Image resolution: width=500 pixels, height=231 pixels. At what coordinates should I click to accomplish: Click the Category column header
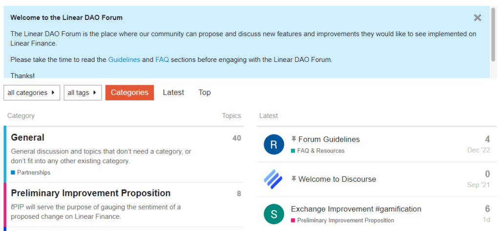coord(21,116)
